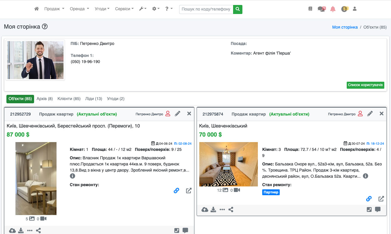Select the Клієнти (85) tab
This screenshot has width=391, height=234.
69,99
